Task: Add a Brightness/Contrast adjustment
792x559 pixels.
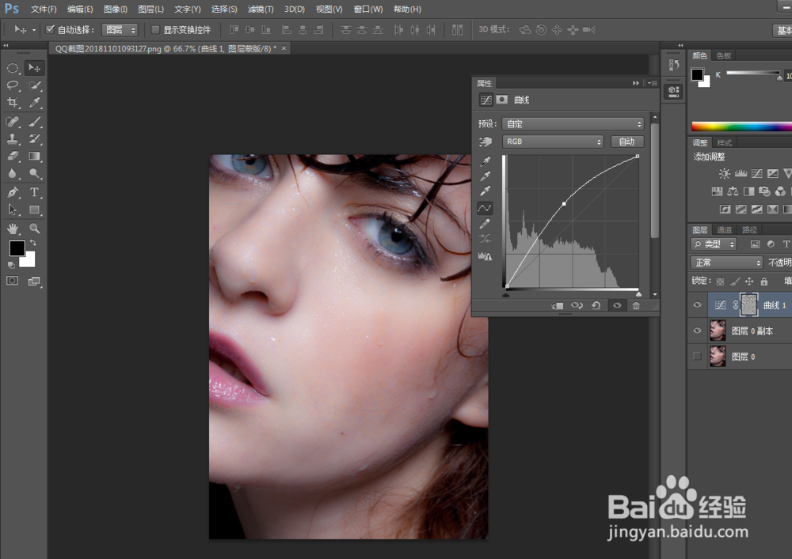Action: point(725,174)
